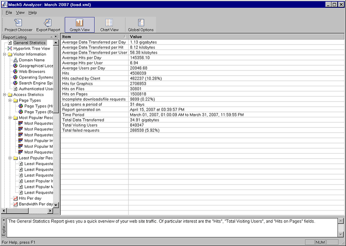Select Authenticated Users document icon
The width and height of the screenshot is (346, 246).
tap(15, 89)
